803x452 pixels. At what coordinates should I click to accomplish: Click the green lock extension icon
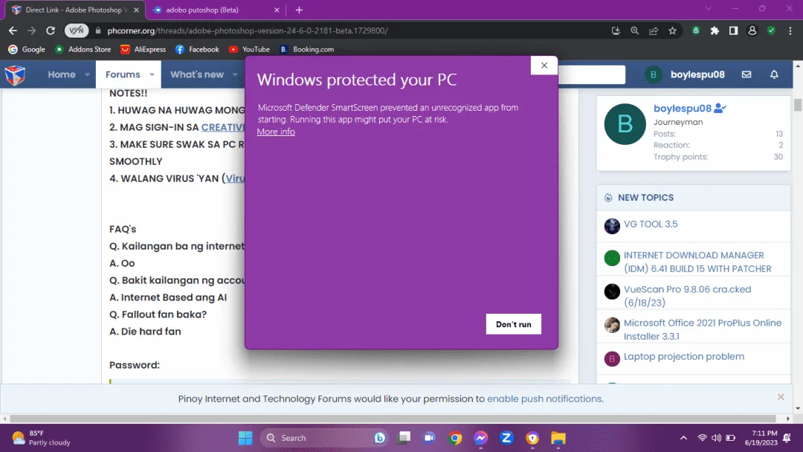(x=695, y=30)
